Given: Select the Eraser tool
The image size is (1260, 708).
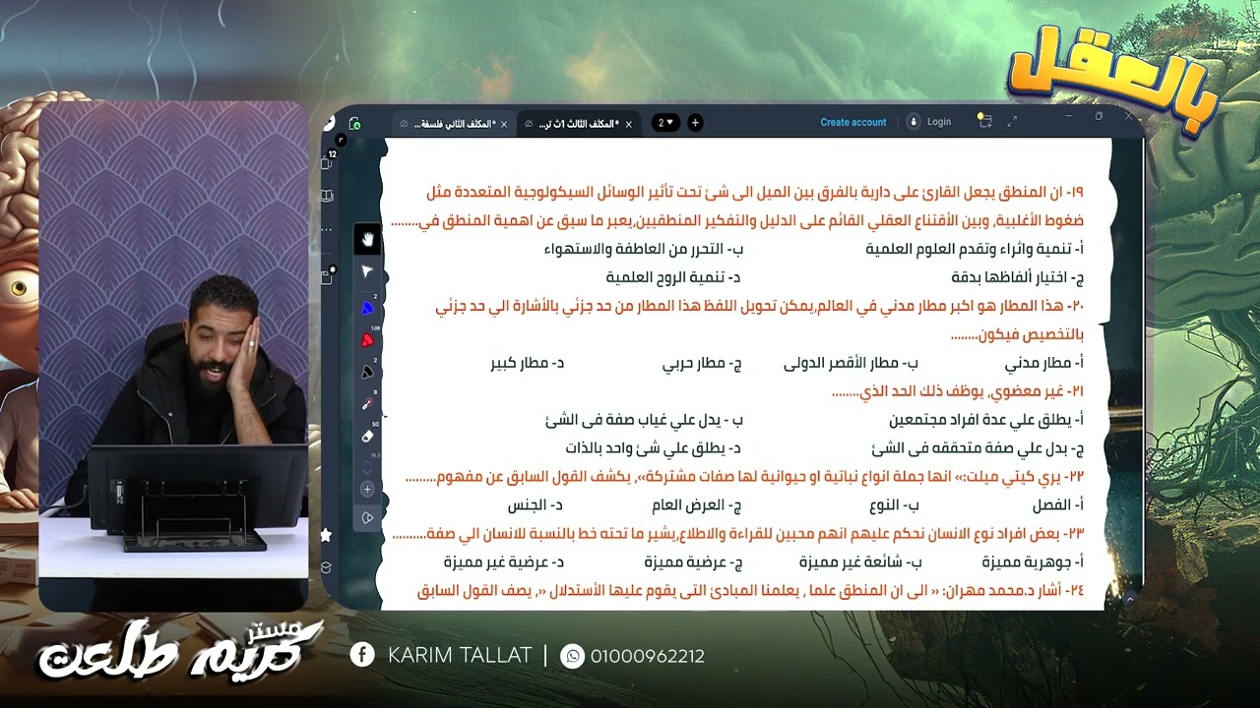Looking at the screenshot, I should pyautogui.click(x=367, y=436).
